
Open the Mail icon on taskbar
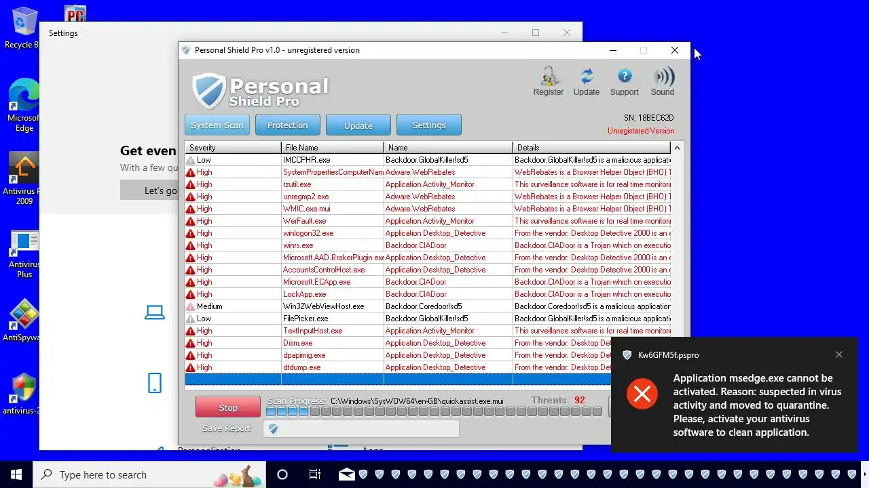[x=346, y=474]
